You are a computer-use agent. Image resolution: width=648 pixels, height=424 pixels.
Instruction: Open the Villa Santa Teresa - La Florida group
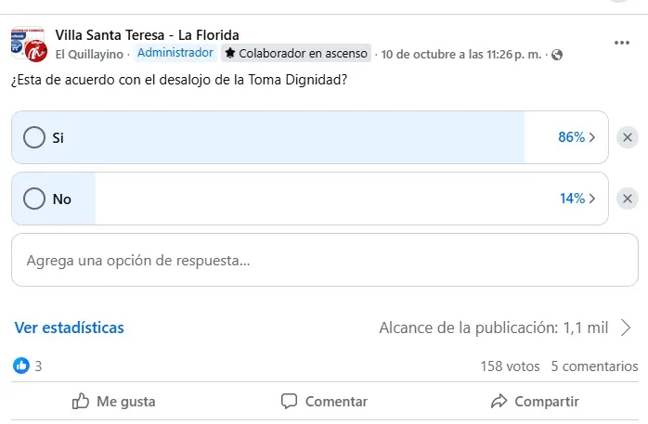(x=147, y=35)
